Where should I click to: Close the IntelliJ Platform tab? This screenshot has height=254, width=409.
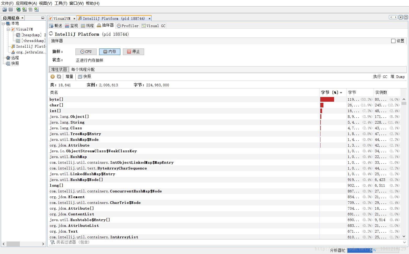tap(150, 19)
